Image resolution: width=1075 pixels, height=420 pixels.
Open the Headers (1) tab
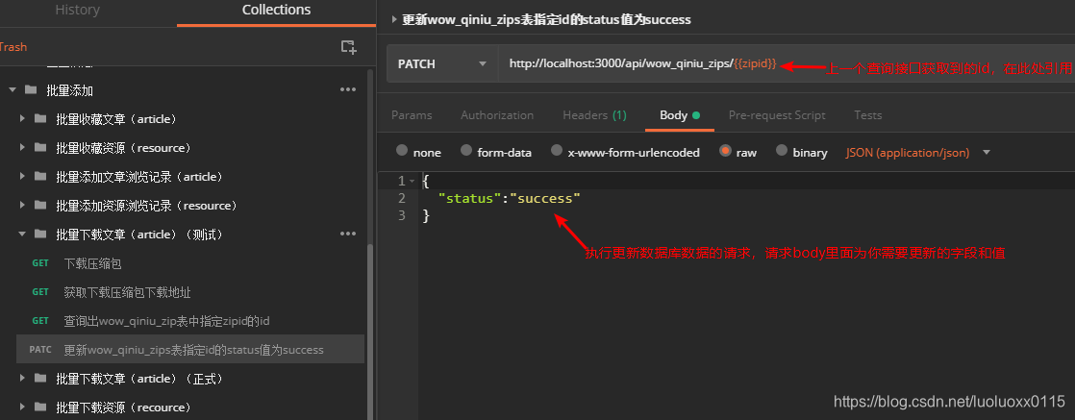(594, 115)
